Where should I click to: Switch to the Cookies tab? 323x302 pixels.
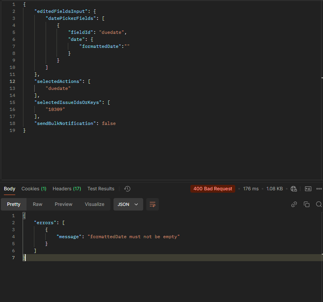pyautogui.click(x=34, y=189)
